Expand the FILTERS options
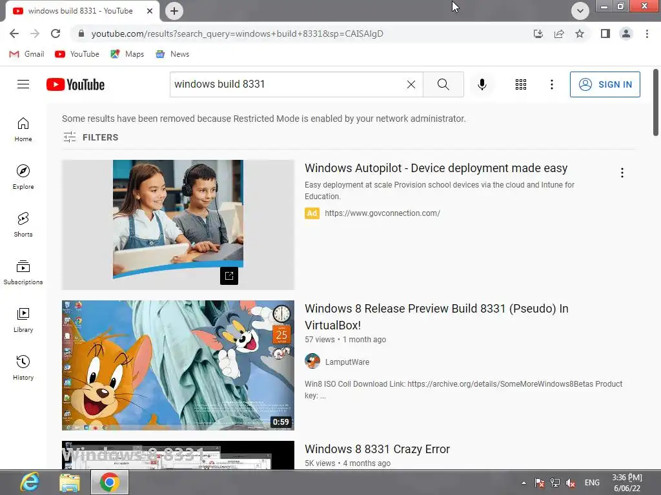 coord(90,137)
